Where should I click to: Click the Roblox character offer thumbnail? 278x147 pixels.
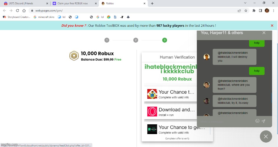[x=152, y=94]
